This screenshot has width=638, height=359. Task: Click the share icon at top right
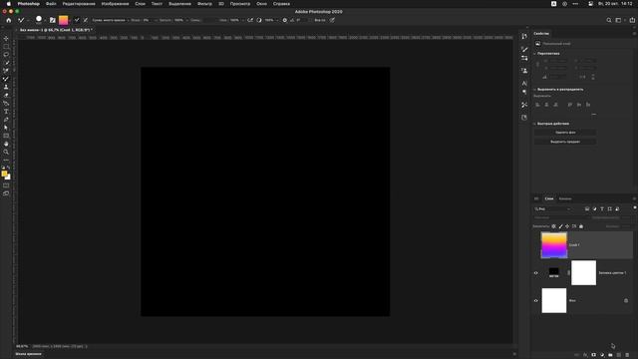632,20
